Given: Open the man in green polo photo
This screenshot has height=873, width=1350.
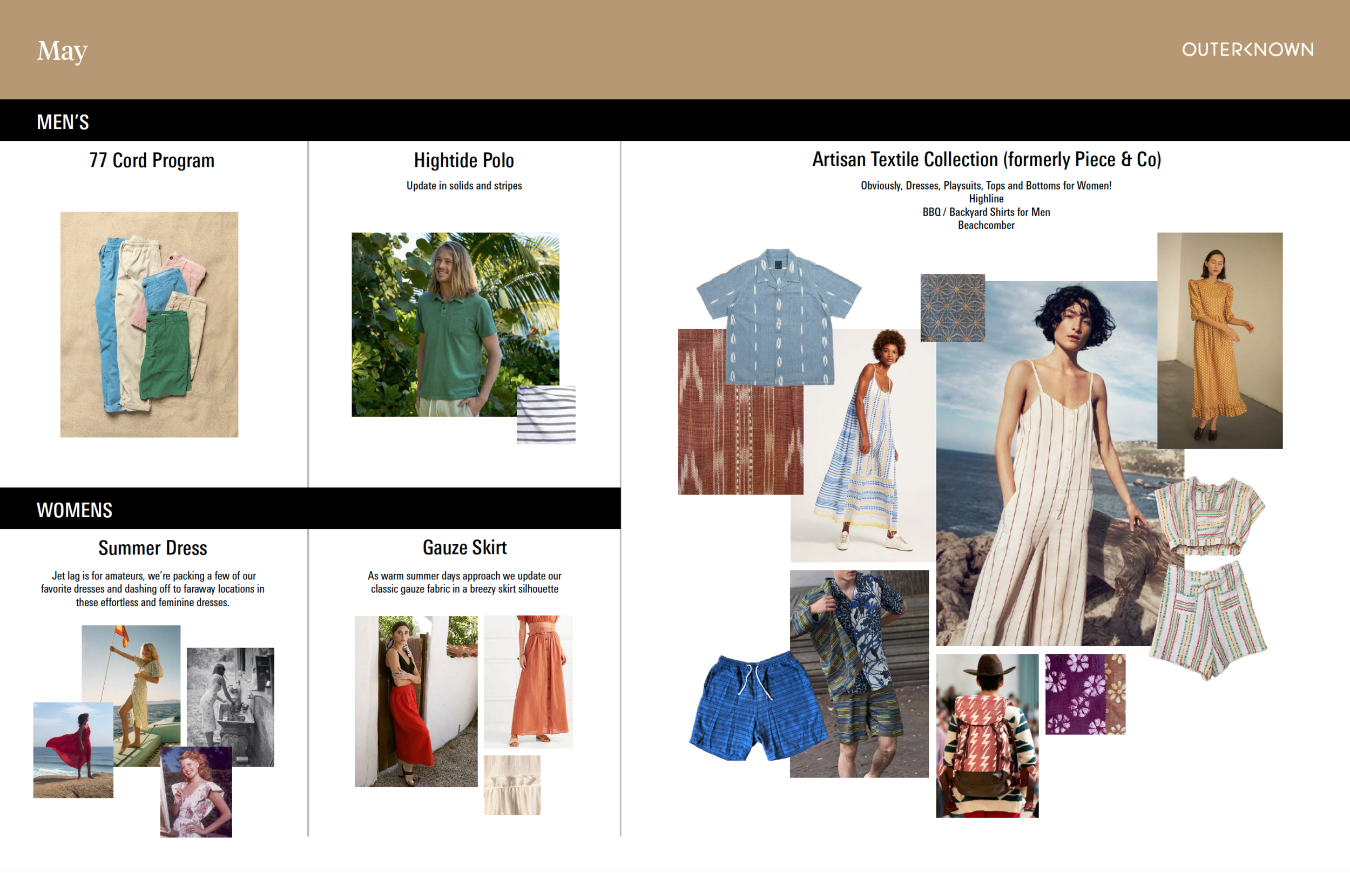Looking at the screenshot, I should click(455, 324).
